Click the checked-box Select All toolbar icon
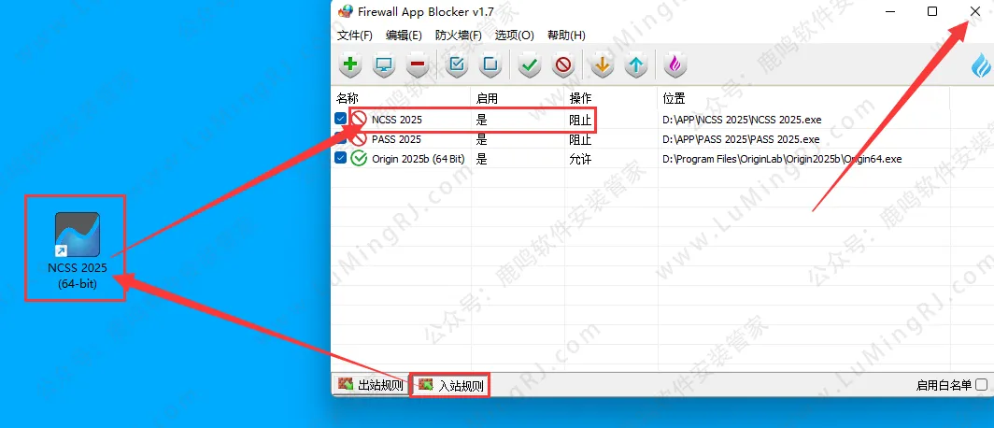Image resolution: width=994 pixels, height=428 pixels. point(457,64)
